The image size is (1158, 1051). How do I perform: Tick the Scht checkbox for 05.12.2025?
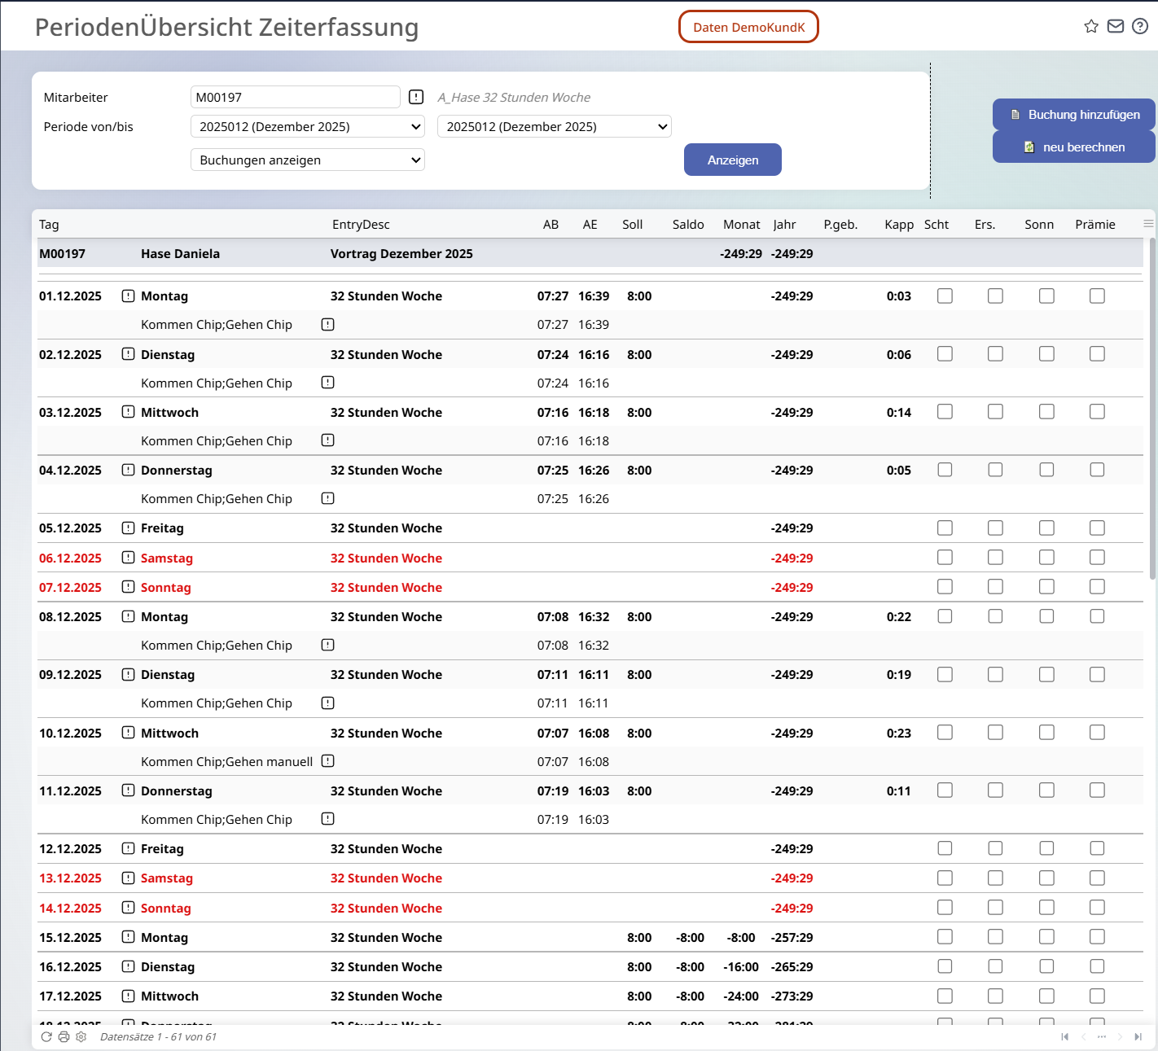(945, 528)
